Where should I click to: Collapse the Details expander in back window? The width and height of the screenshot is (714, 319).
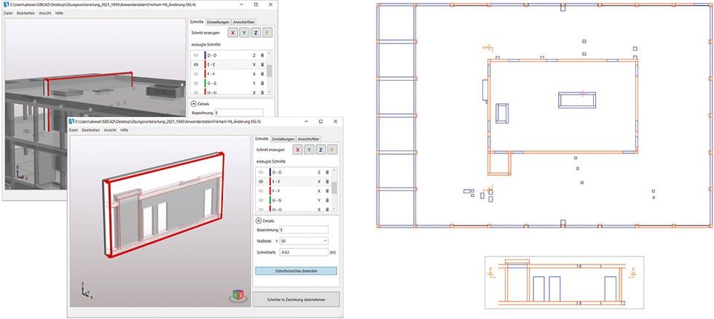(x=193, y=103)
